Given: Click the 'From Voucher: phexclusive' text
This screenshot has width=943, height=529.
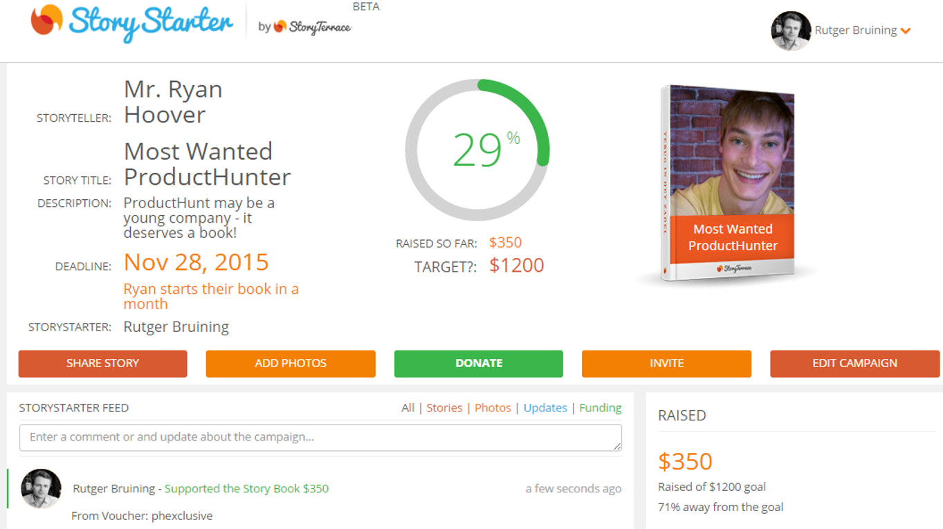Looking at the screenshot, I should point(142,516).
